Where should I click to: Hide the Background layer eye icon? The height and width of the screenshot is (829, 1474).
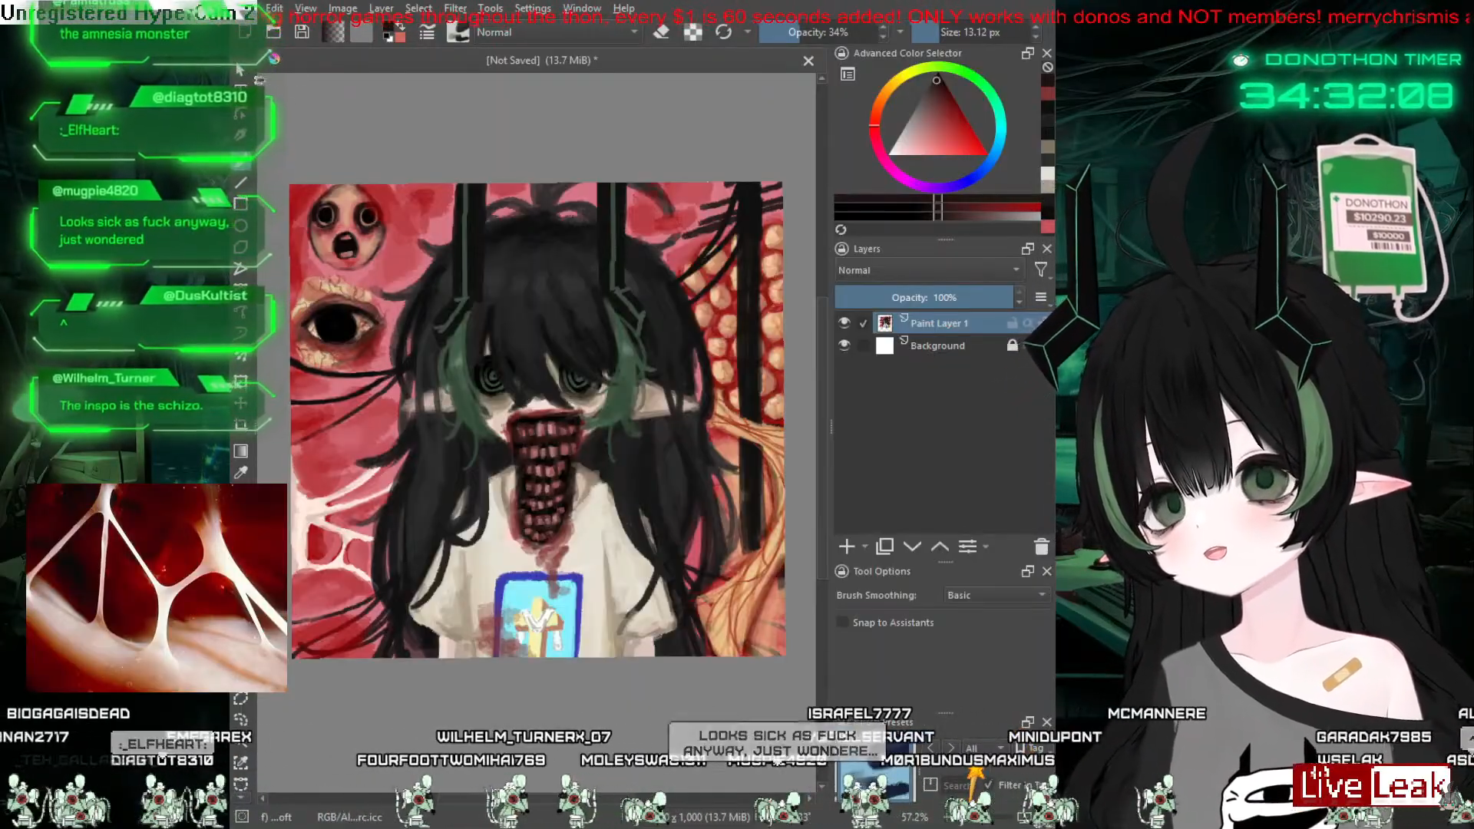pos(844,345)
